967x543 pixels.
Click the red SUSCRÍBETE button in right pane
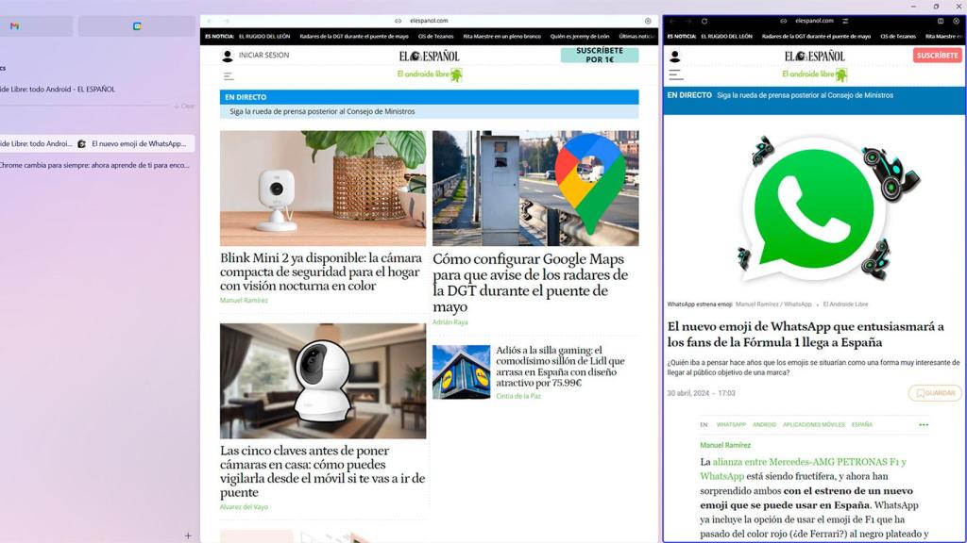(938, 56)
